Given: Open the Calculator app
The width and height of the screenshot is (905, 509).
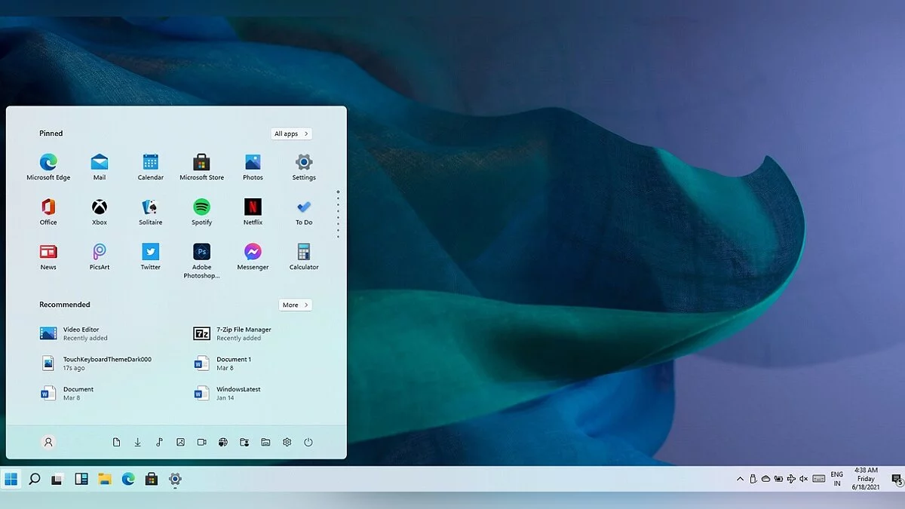Looking at the screenshot, I should click(x=304, y=253).
